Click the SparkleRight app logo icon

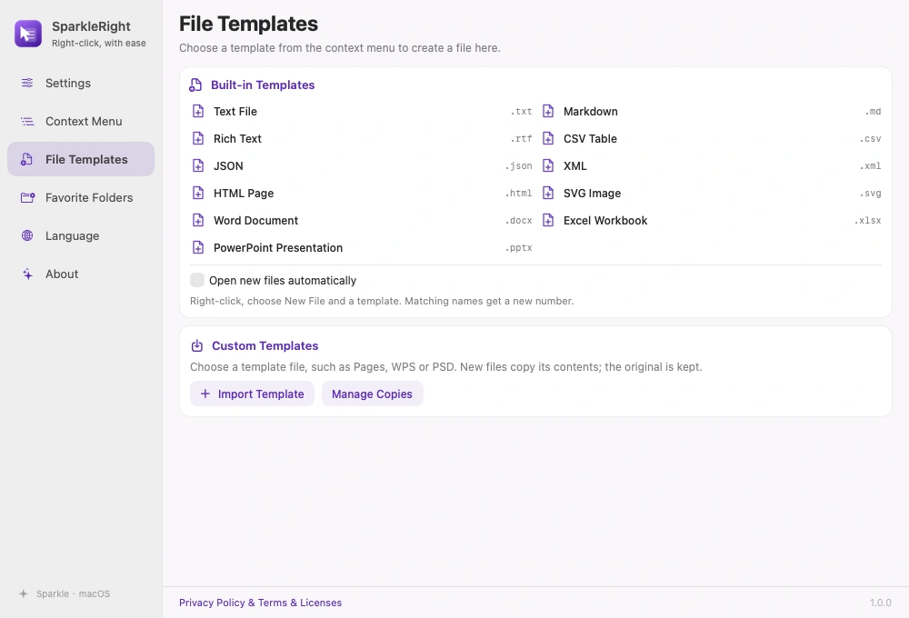click(x=28, y=34)
